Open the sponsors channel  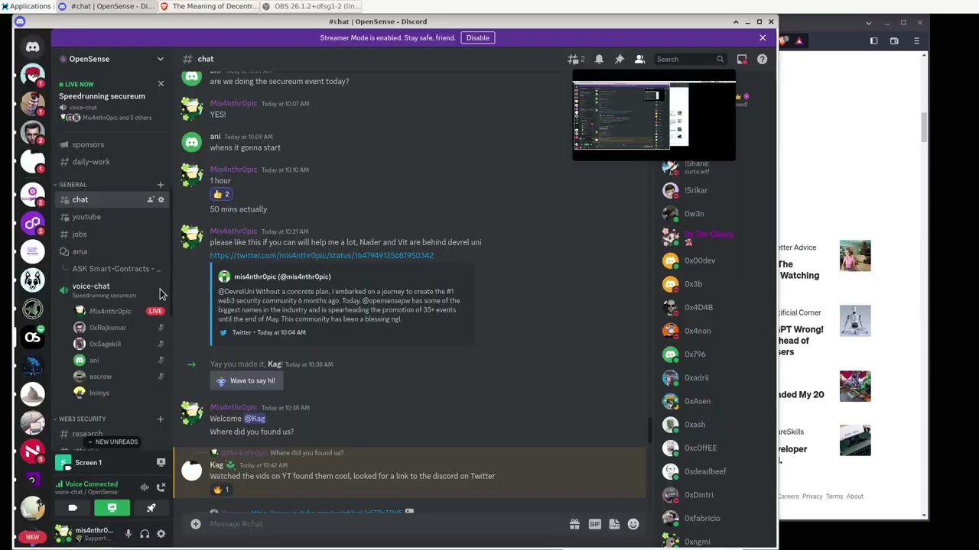(112, 144)
